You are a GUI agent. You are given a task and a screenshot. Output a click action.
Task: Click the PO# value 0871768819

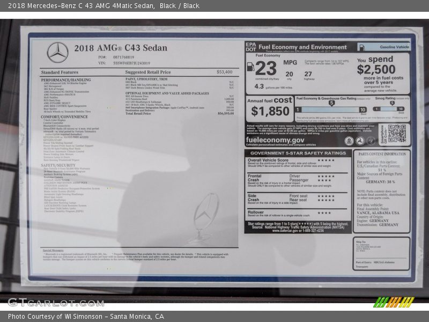point(124,57)
